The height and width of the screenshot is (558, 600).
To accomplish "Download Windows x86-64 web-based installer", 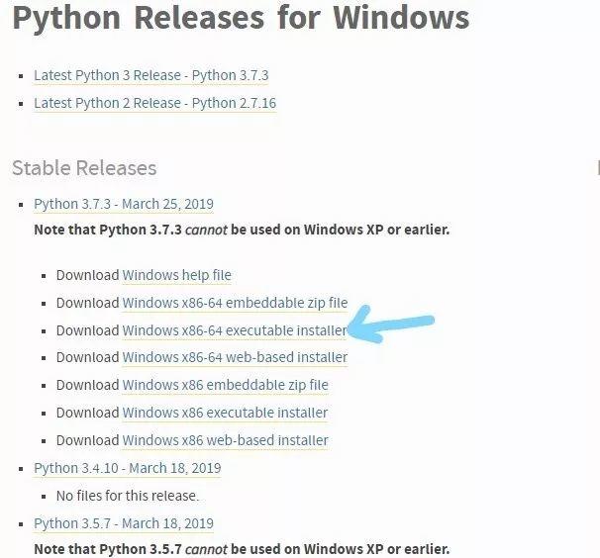I will (x=235, y=357).
